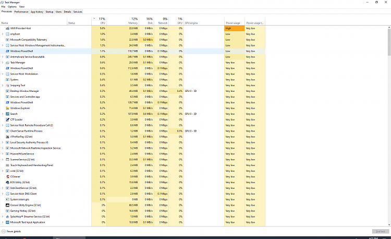Viewport: 391px width, 239px height.
Task: Click the scroll down arrow of process list
Action: (x=389, y=224)
